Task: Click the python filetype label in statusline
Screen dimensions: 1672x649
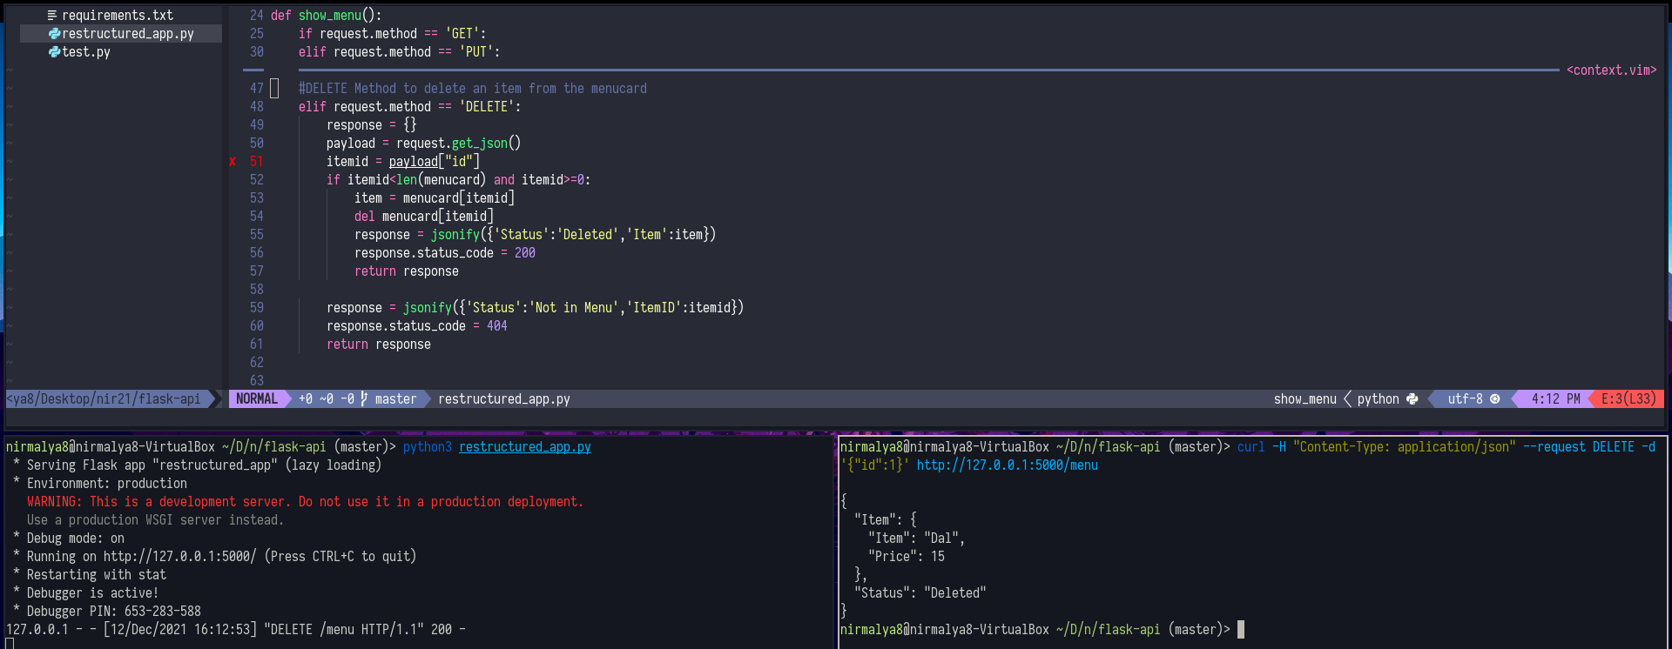Action: [1379, 398]
